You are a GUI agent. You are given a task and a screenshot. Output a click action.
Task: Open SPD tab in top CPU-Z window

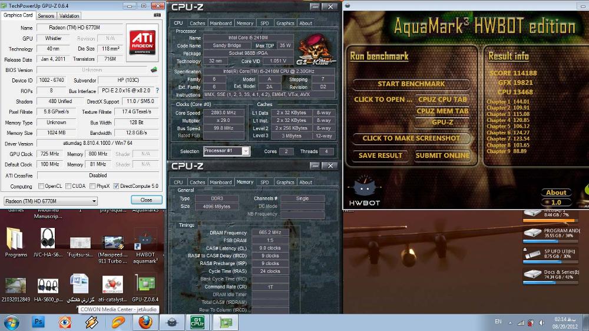pos(264,24)
